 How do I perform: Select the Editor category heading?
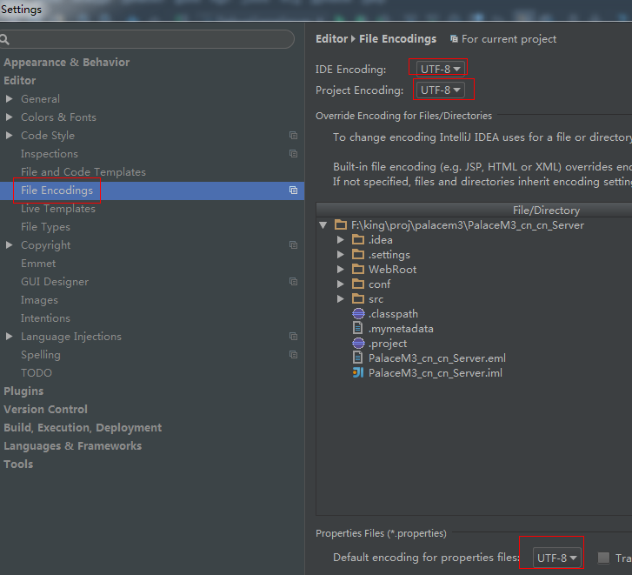pos(20,80)
